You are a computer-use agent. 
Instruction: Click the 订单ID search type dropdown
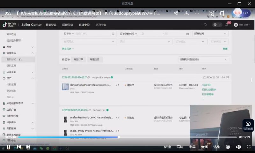coord(69,34)
